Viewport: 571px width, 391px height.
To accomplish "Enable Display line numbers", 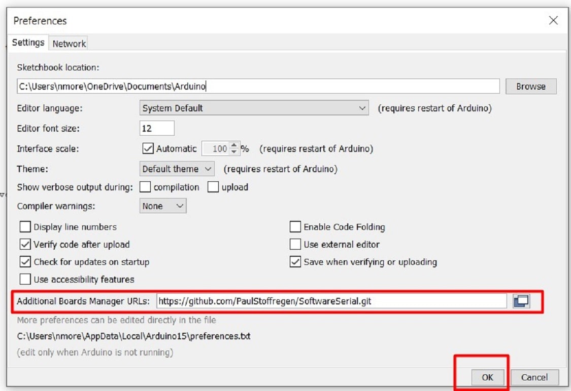I will tap(25, 227).
